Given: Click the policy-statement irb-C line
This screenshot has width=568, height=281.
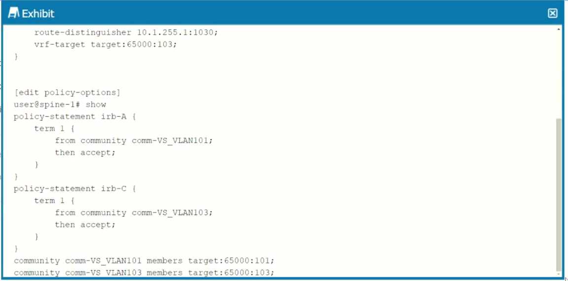Looking at the screenshot, I should point(75,189).
